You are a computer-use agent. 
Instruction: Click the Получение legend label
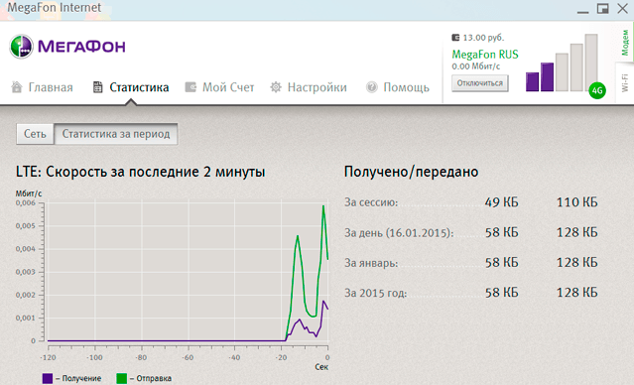coord(81,378)
